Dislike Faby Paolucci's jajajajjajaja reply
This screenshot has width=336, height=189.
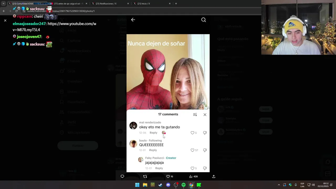pyautogui.click(x=205, y=168)
